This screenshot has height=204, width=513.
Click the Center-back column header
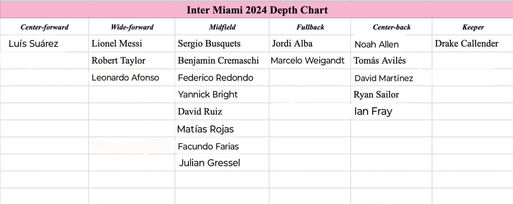[x=391, y=27]
